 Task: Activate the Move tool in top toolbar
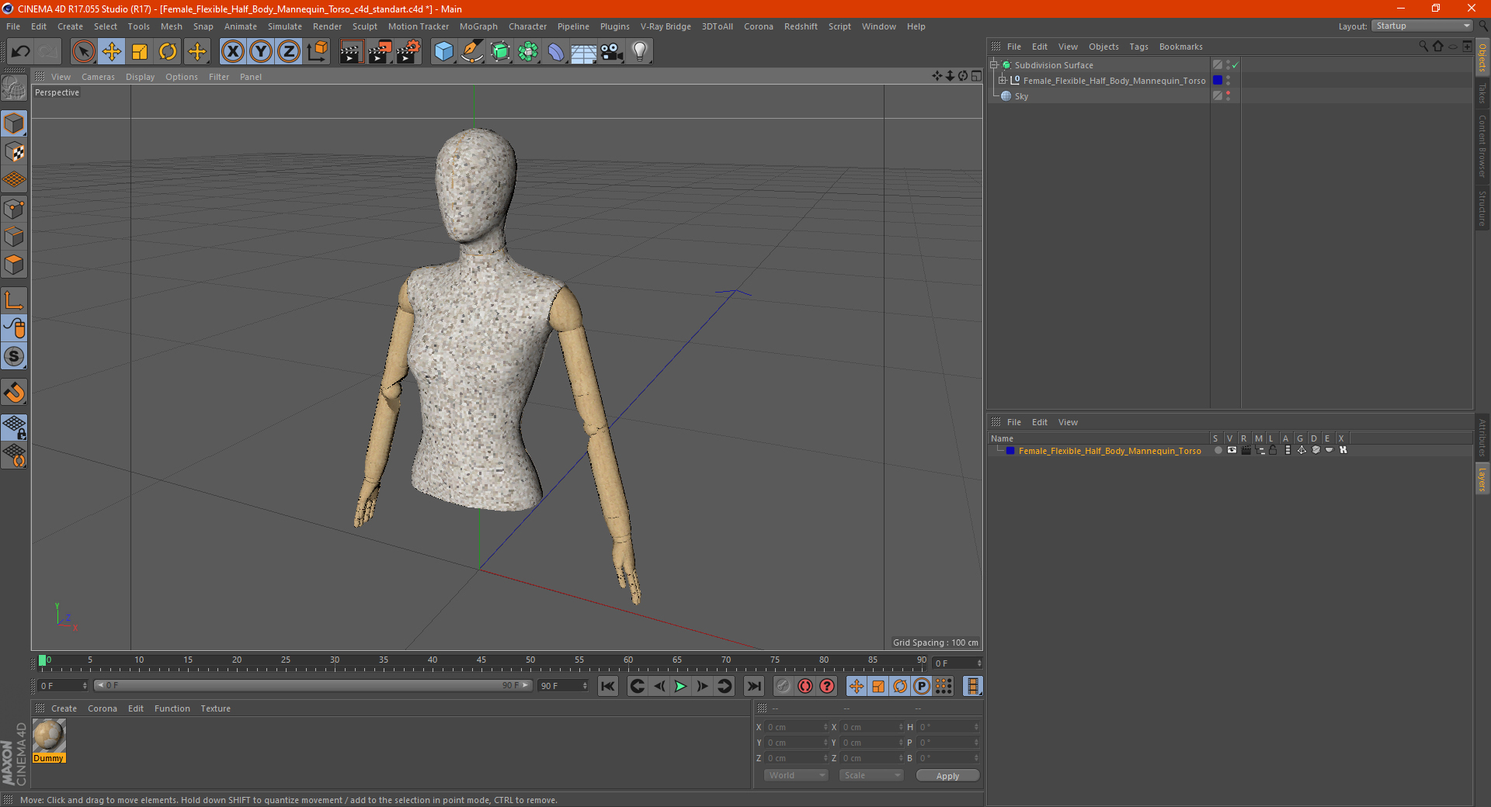[112, 52]
